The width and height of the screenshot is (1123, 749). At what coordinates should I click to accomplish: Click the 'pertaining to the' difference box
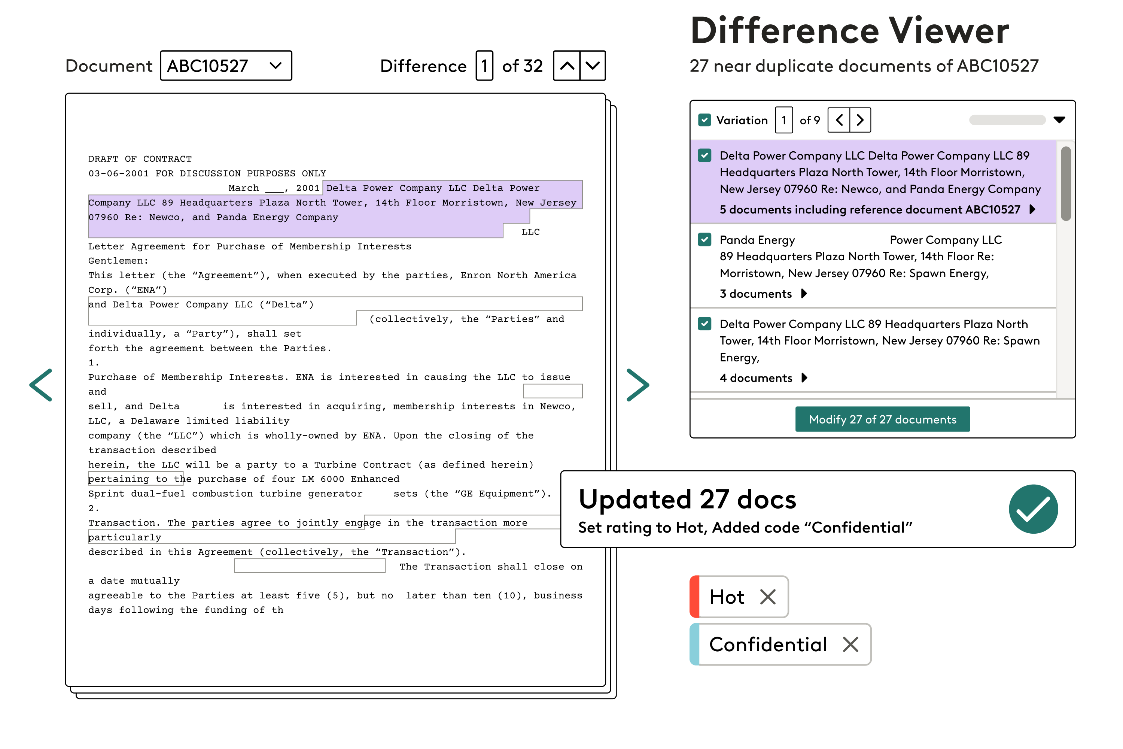pos(136,479)
